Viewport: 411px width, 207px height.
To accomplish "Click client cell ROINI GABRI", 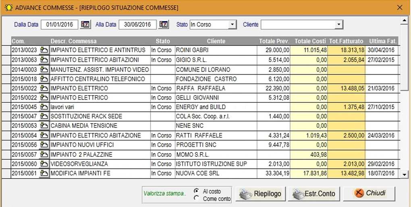I will click(x=216, y=50).
